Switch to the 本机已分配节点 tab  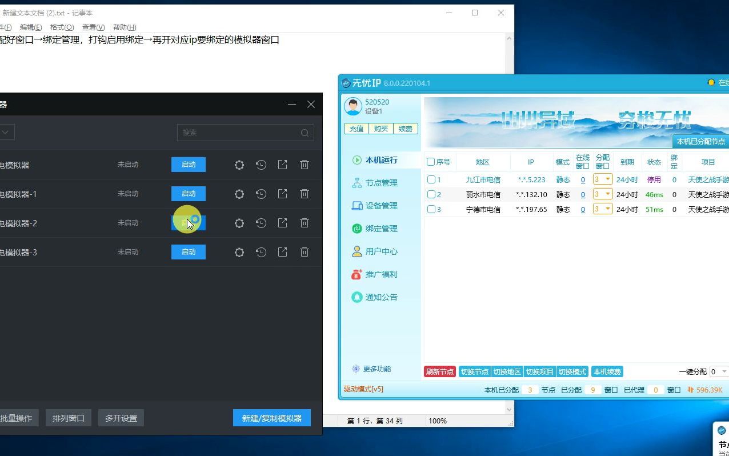click(x=701, y=141)
